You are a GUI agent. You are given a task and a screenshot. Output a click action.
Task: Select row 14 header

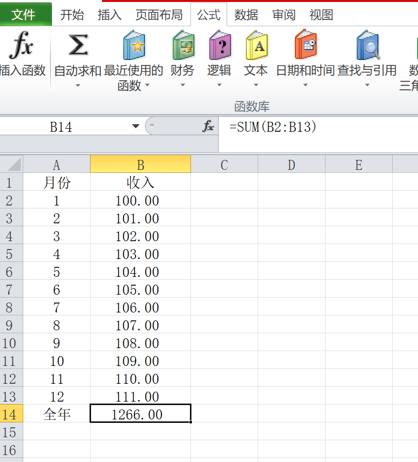coord(11,413)
